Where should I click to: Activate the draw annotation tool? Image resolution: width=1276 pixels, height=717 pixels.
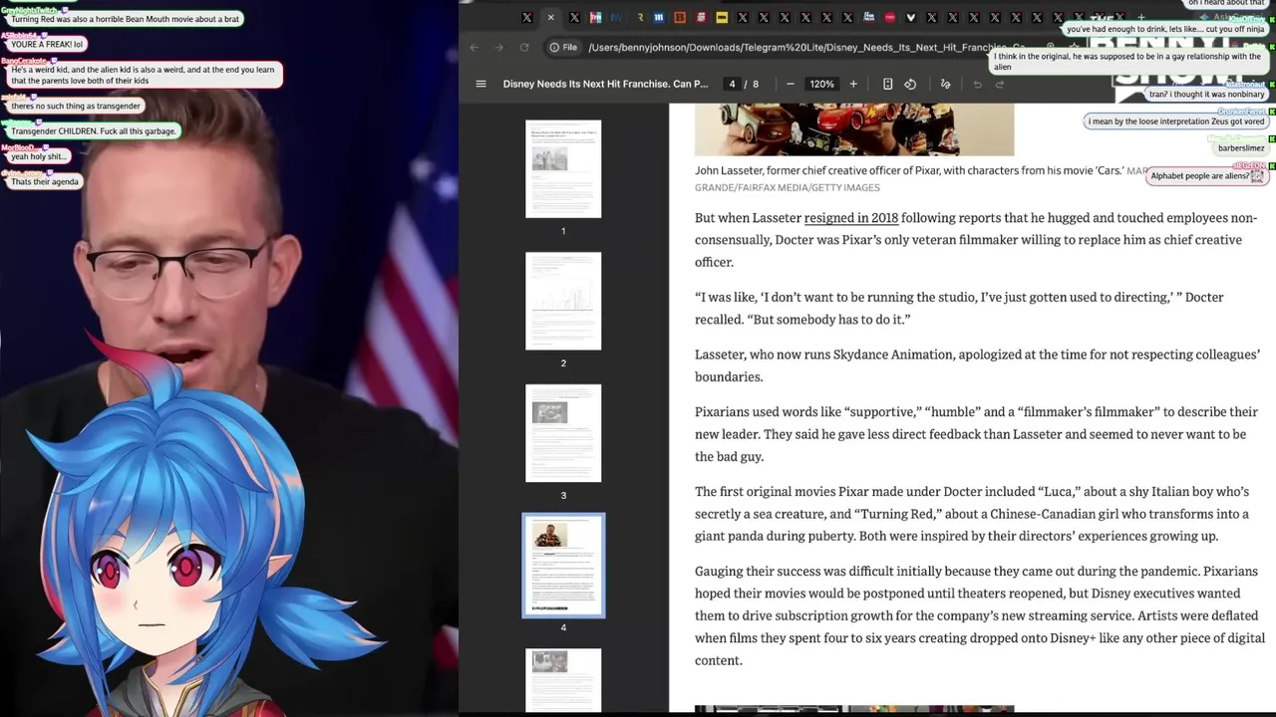tap(945, 84)
